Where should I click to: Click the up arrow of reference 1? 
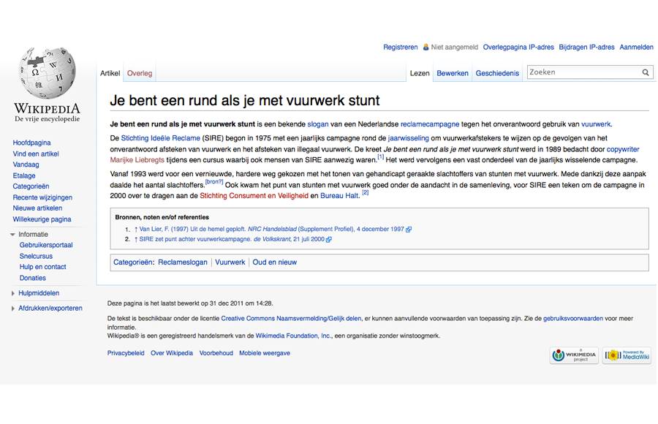tap(135, 230)
